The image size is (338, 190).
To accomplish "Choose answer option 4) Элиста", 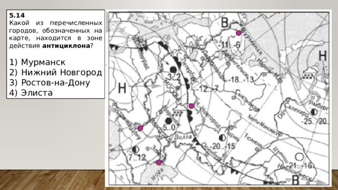I will point(31,93).
